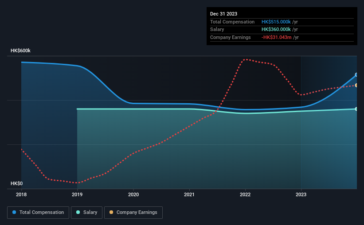The image size is (364, 225).
Task: Click the teal Salary endpoint marker
Action: 356,109
